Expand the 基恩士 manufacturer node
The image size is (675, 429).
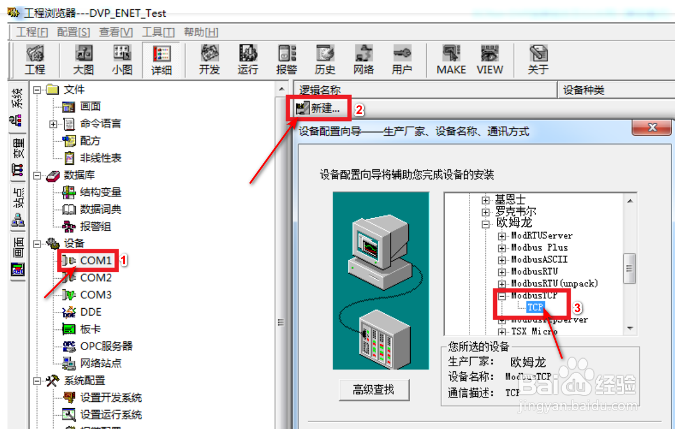(x=486, y=200)
